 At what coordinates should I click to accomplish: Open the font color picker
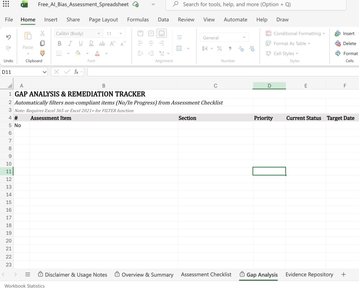pos(97,53)
